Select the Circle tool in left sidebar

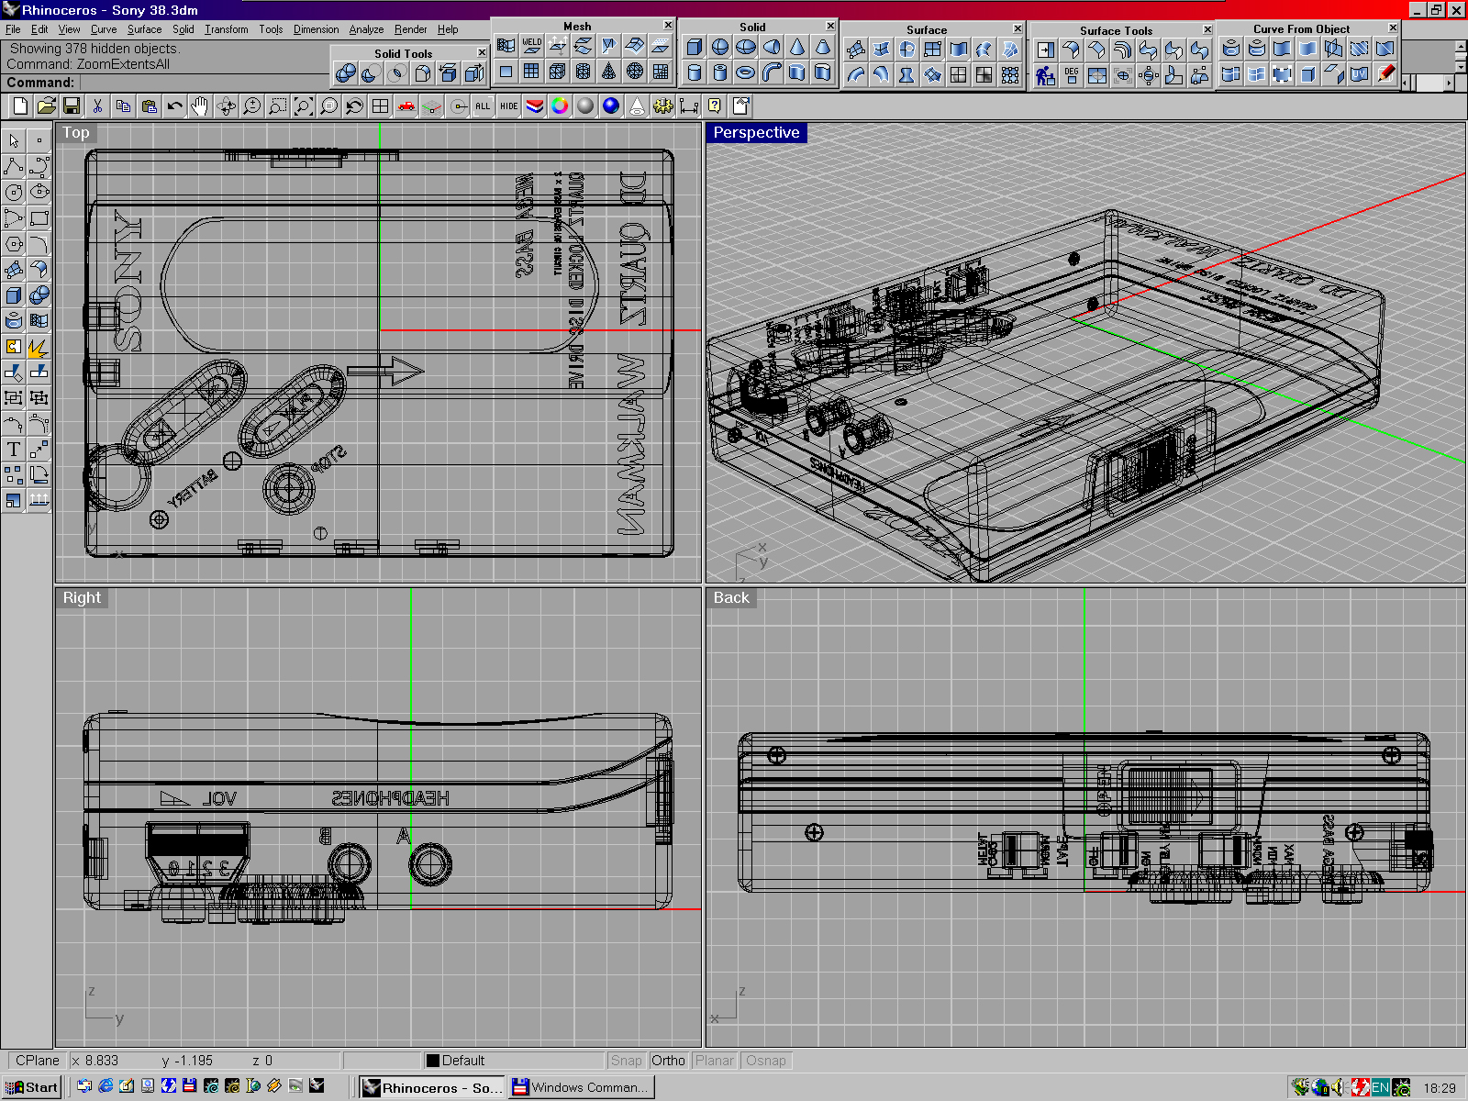(x=14, y=192)
